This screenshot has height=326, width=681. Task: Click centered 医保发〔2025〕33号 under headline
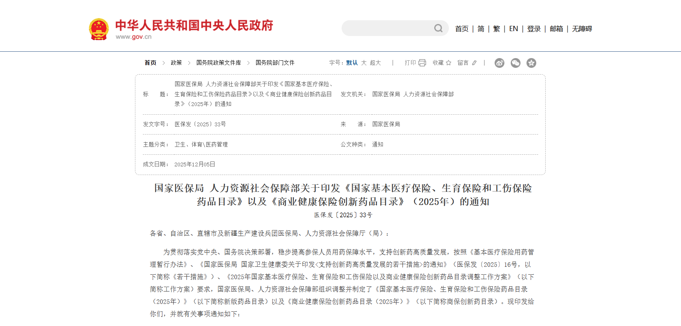coord(343,215)
